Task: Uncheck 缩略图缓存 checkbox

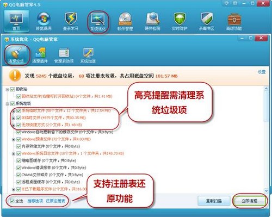Action: tap(18, 160)
